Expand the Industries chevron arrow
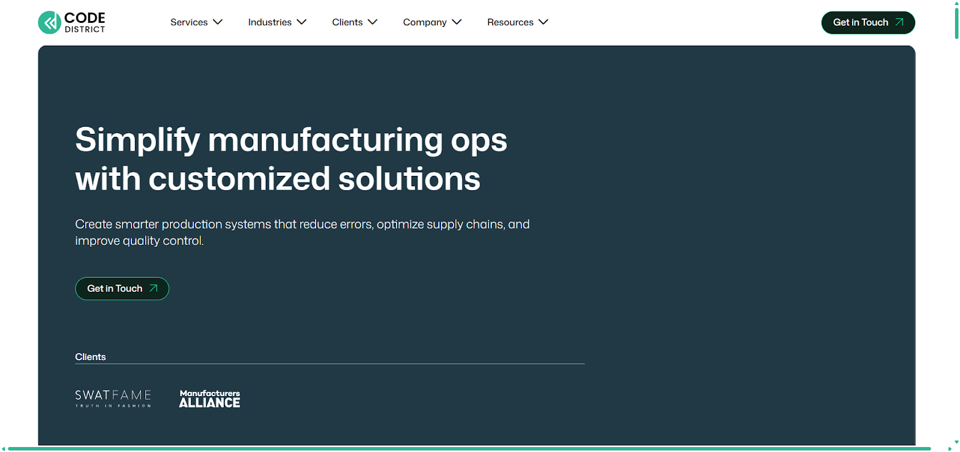 (x=302, y=22)
